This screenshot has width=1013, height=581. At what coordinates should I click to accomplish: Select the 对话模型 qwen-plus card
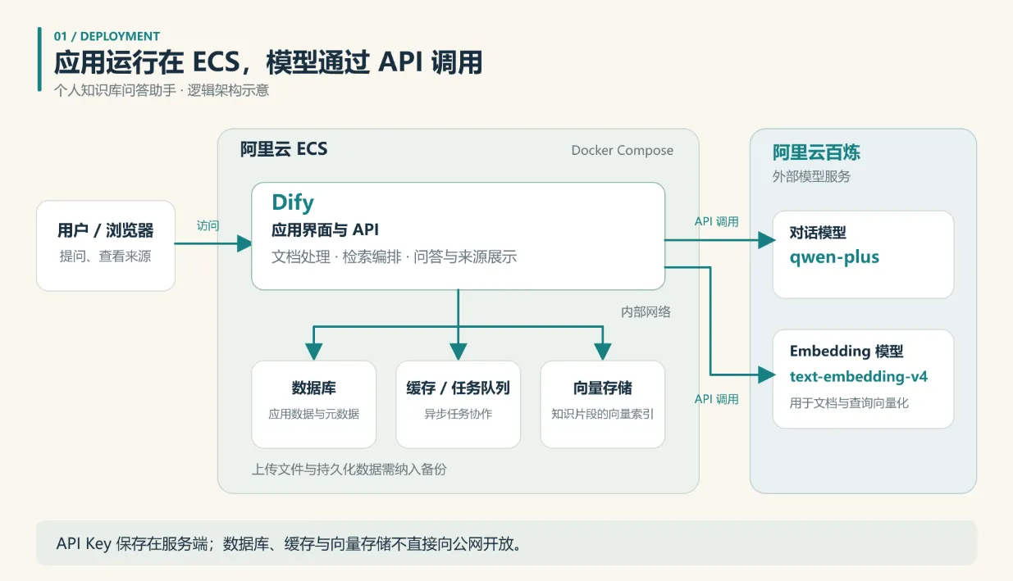click(863, 254)
